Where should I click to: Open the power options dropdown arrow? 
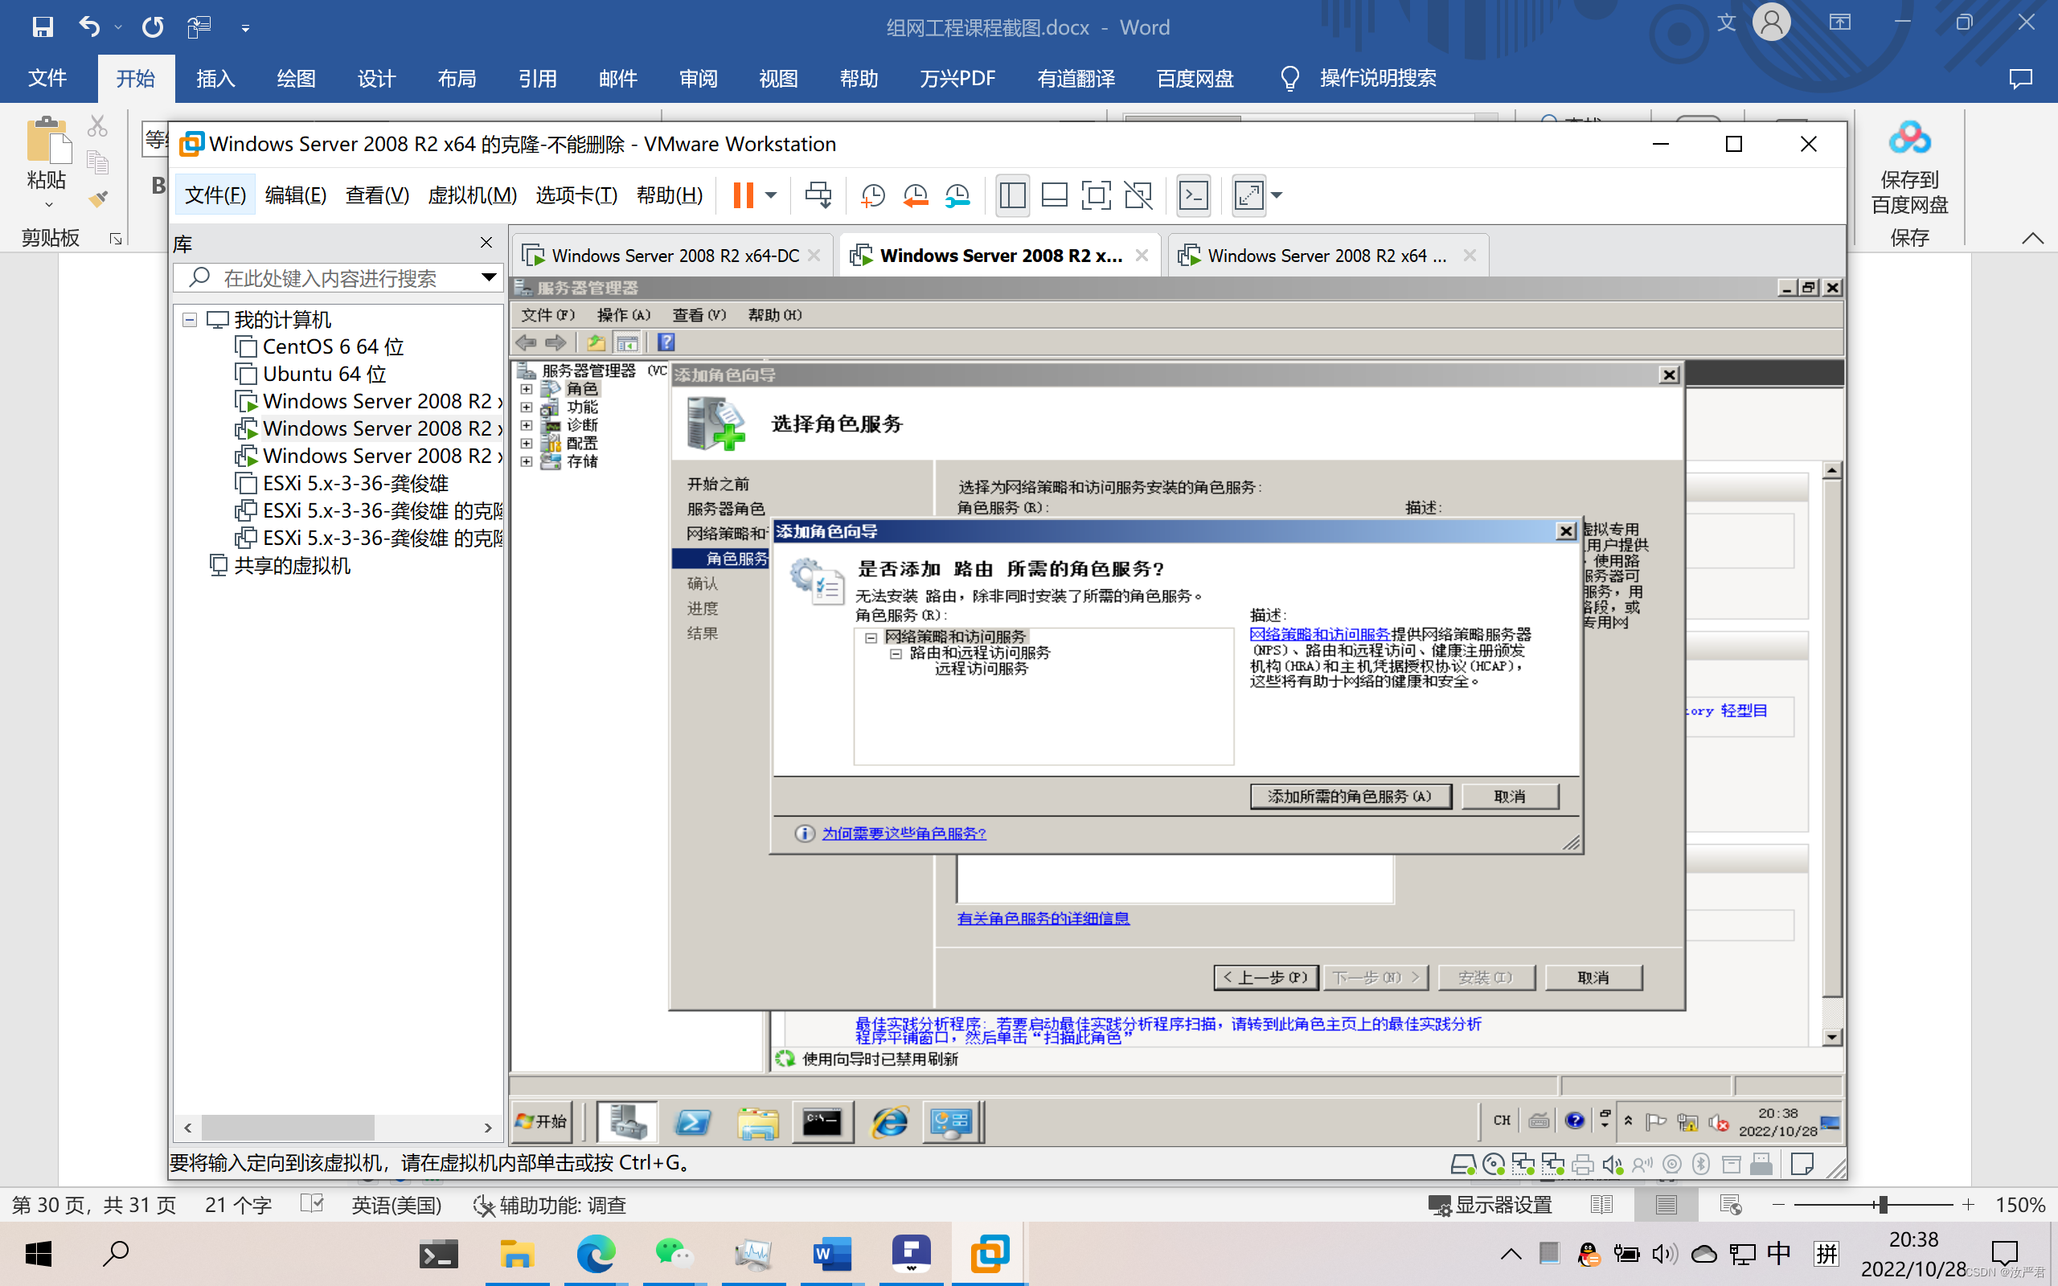click(770, 195)
